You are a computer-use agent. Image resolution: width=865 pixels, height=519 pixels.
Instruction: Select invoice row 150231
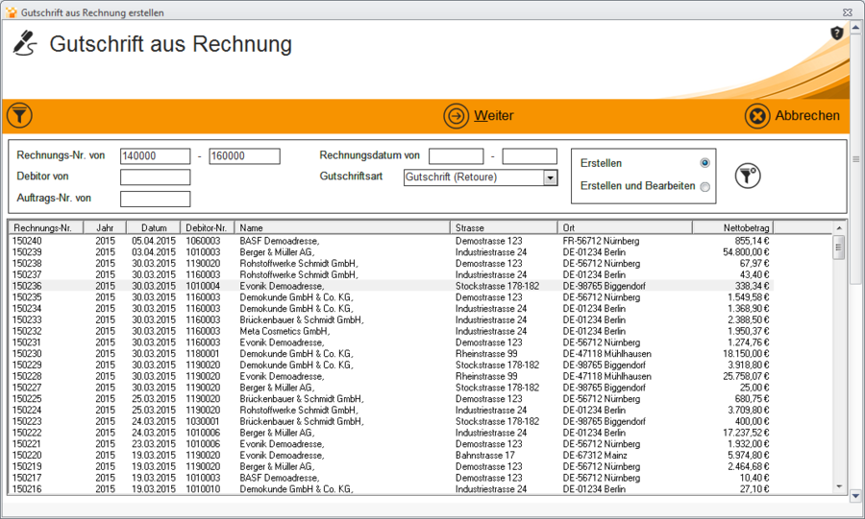(x=391, y=342)
